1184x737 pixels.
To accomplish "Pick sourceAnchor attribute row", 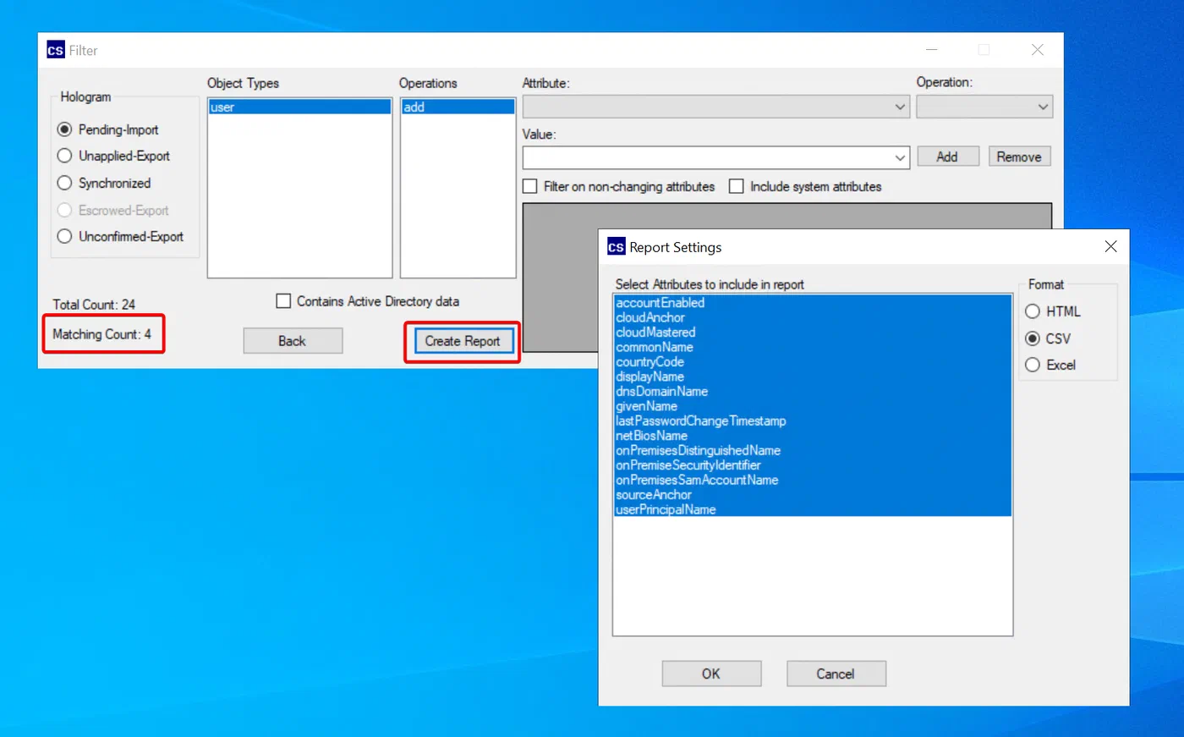I will [x=812, y=495].
